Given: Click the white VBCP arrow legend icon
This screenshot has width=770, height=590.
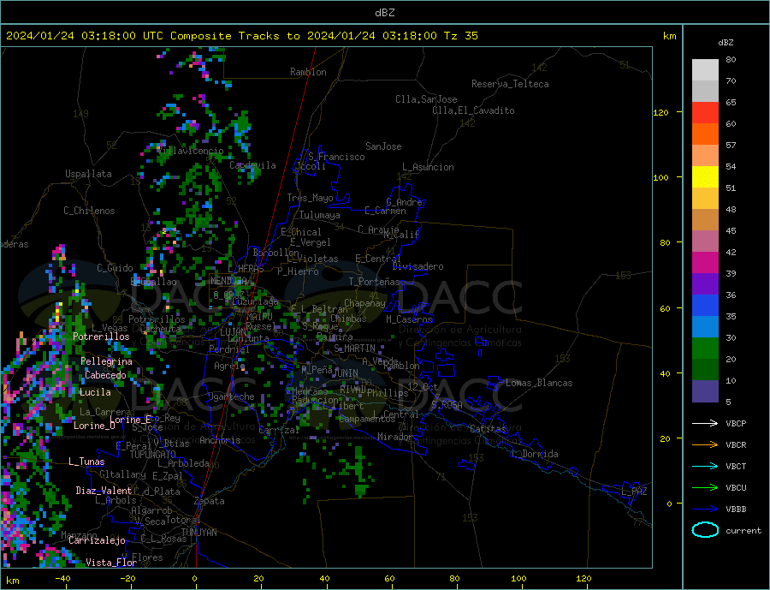Looking at the screenshot, I should point(705,423).
